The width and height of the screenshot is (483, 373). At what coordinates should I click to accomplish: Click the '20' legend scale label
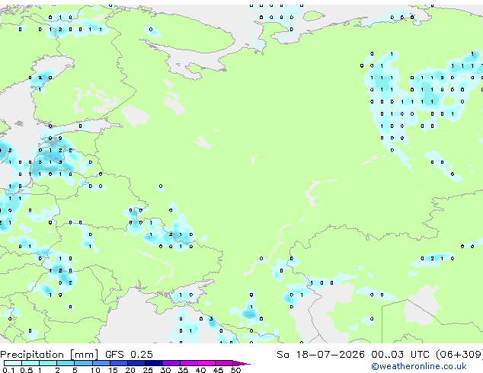[x=130, y=370]
